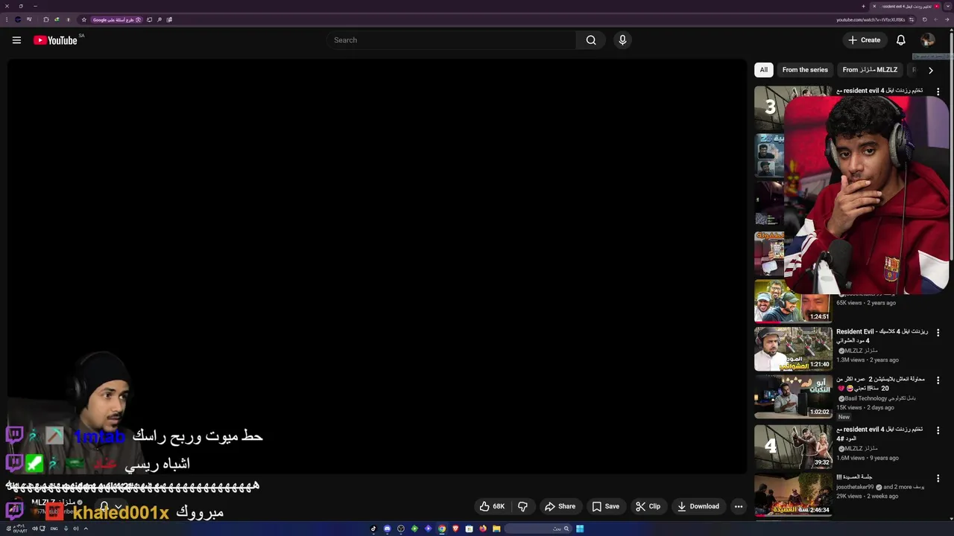Open the account avatar menu
The height and width of the screenshot is (536, 954).
(x=928, y=40)
